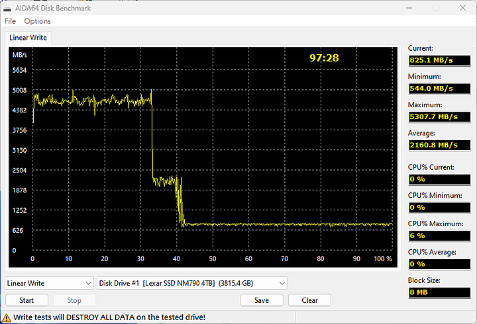Viewport: 477px width, 324px height.
Task: Click the Average 2160.8 MB/s readout
Action: click(x=440, y=145)
